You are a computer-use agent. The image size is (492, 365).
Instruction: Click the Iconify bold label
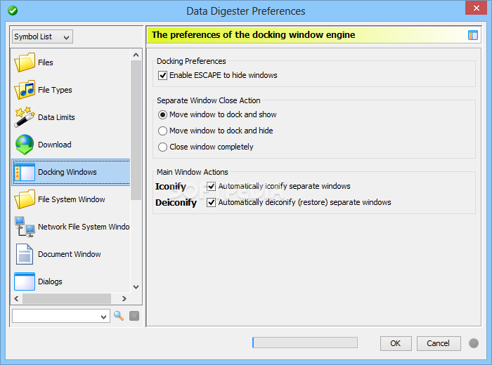[171, 187]
